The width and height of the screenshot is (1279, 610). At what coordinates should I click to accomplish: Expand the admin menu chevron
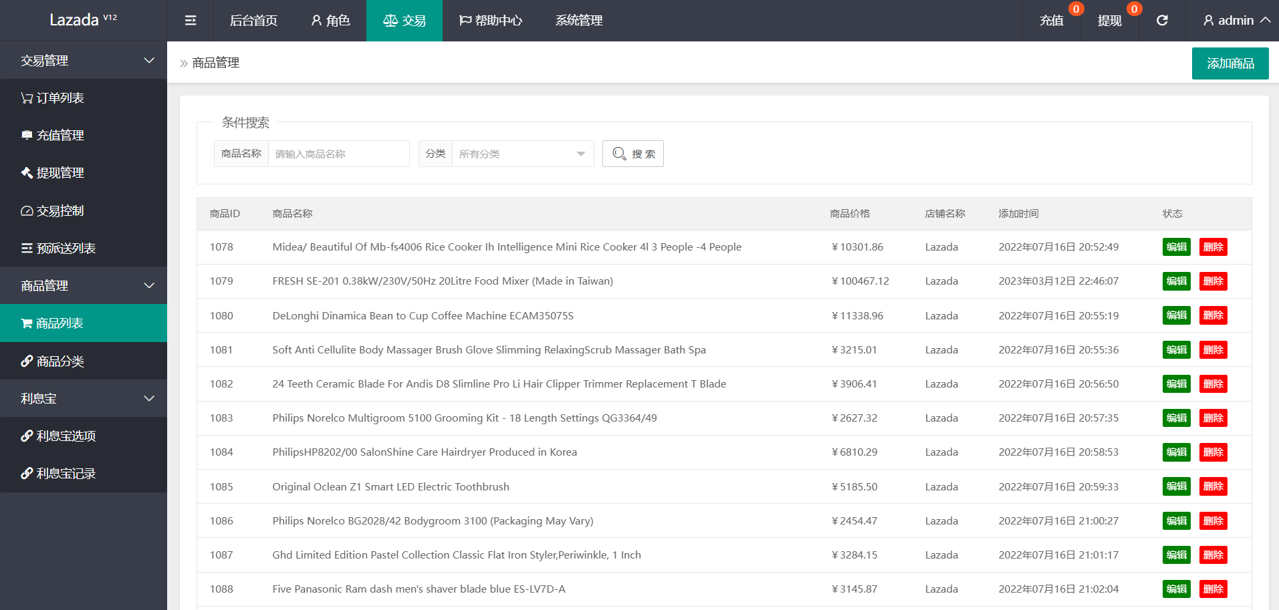point(1265,20)
